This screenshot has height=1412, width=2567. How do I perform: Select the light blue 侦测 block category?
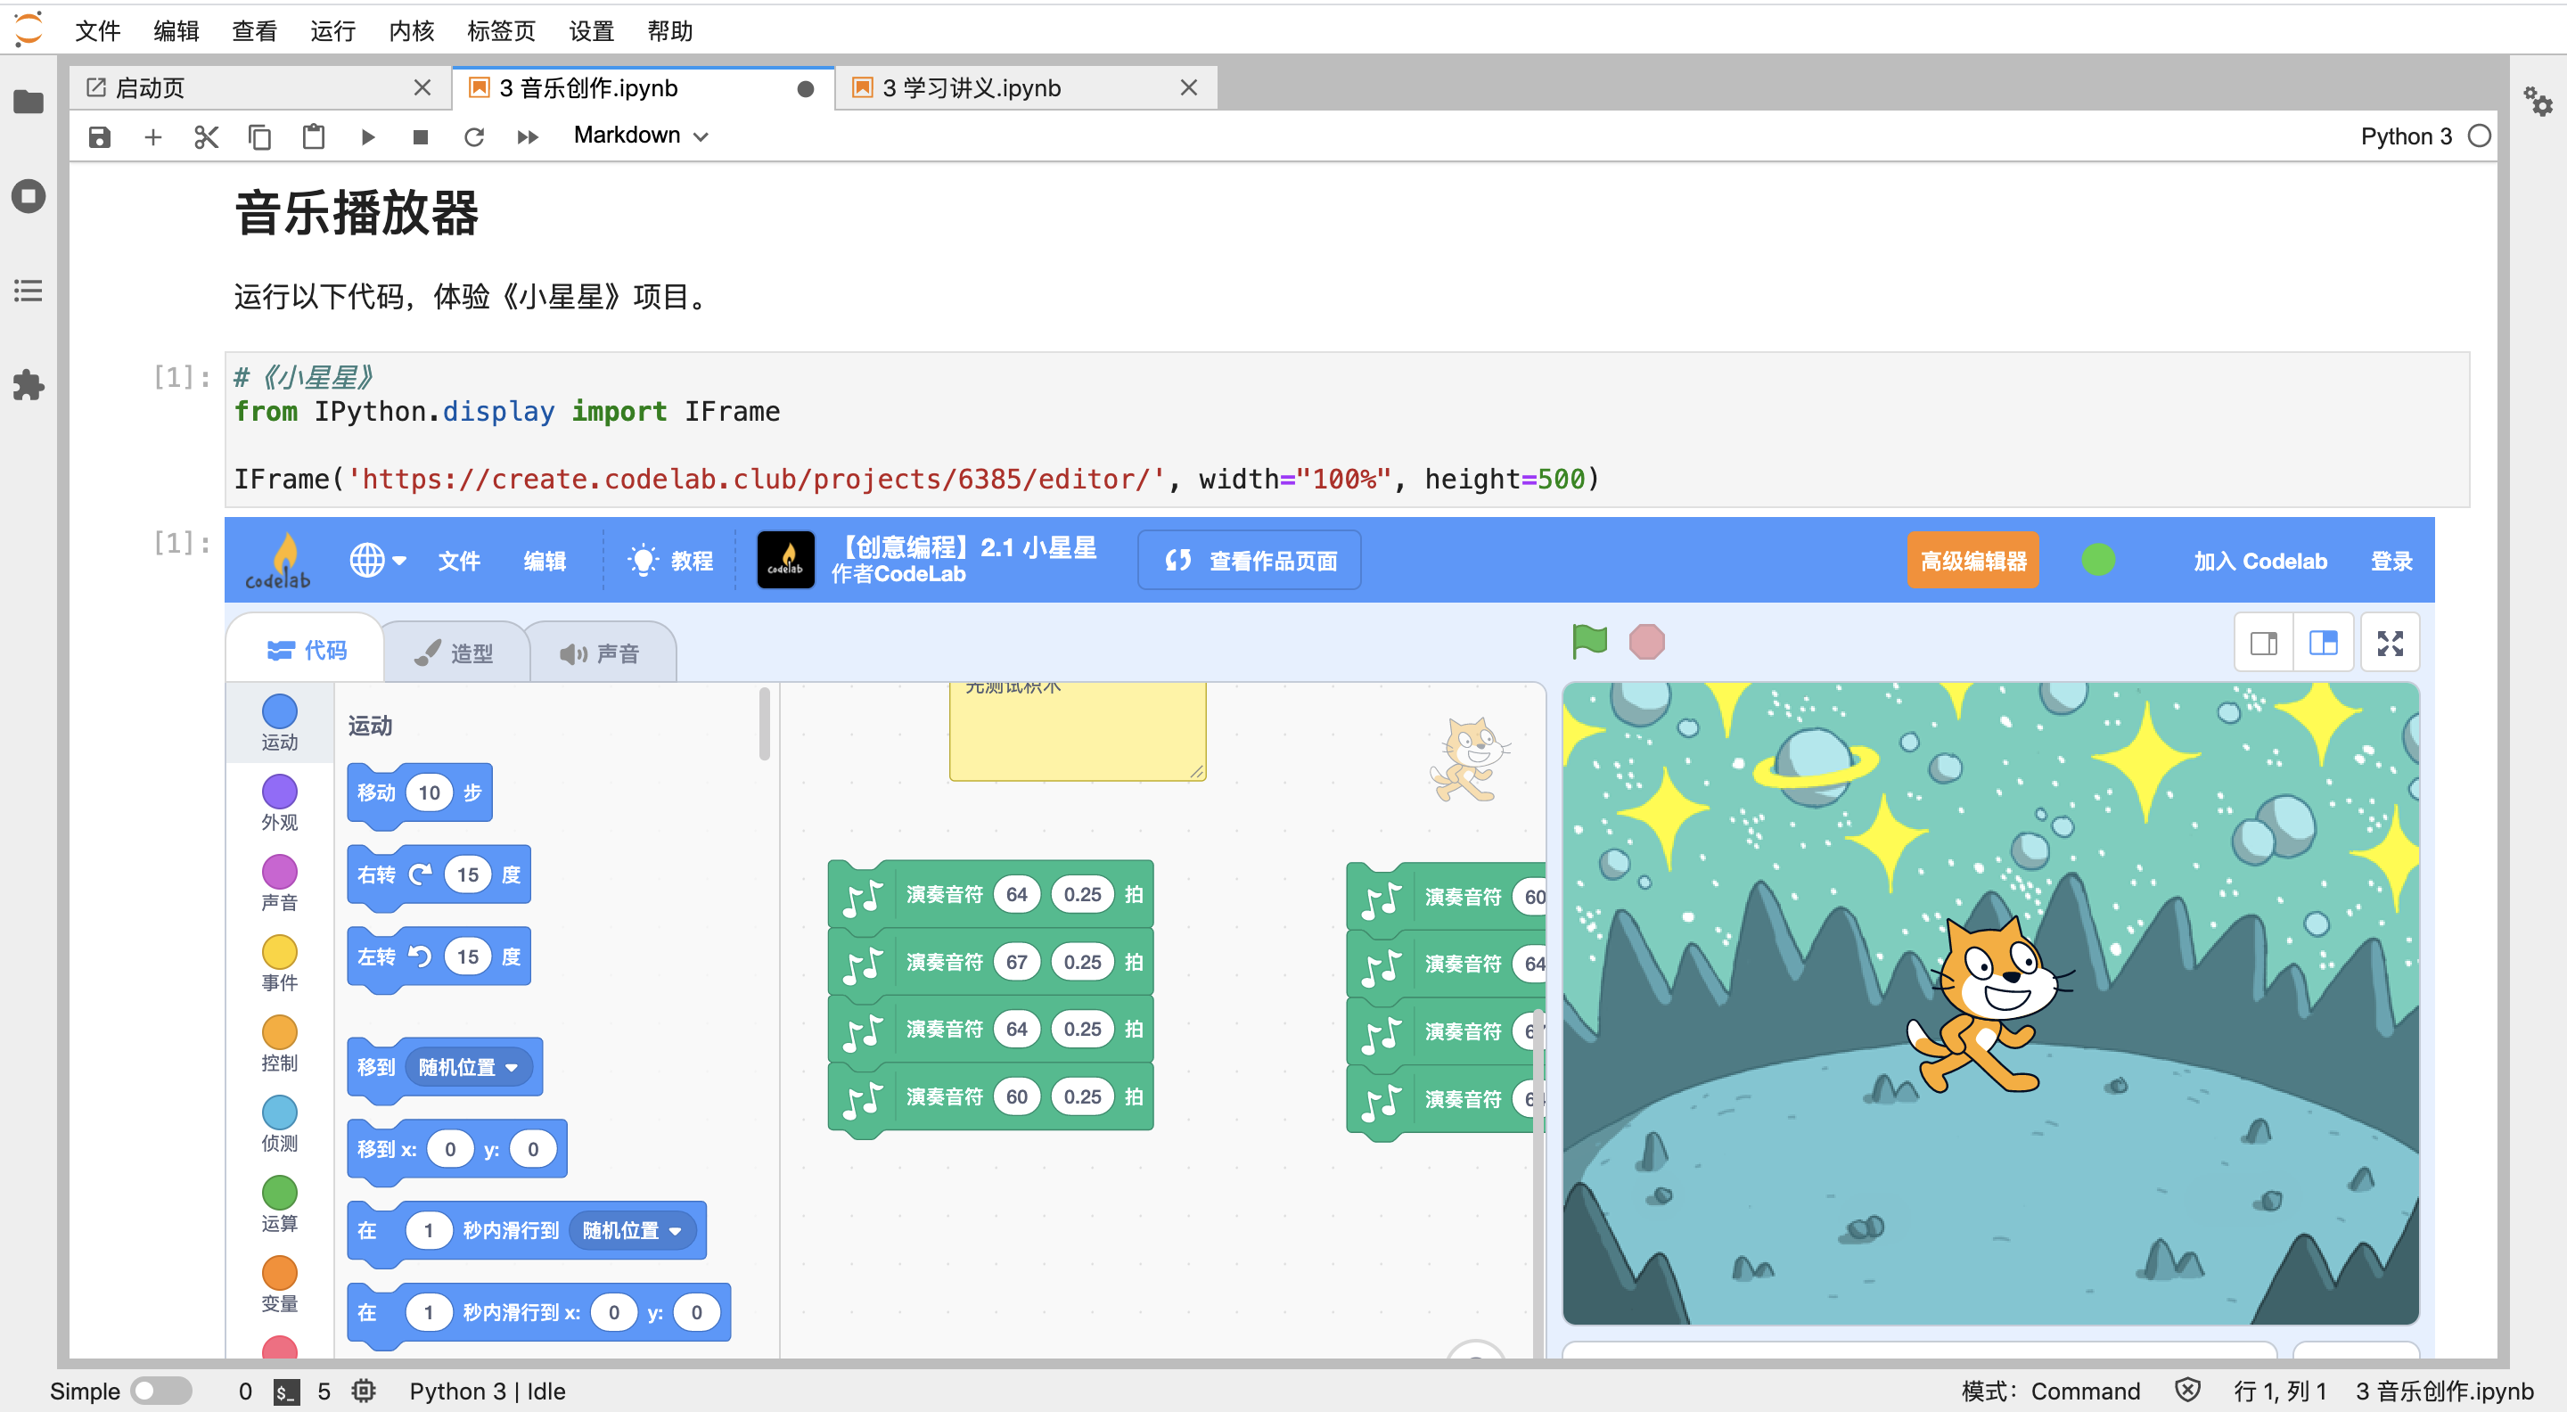279,1124
